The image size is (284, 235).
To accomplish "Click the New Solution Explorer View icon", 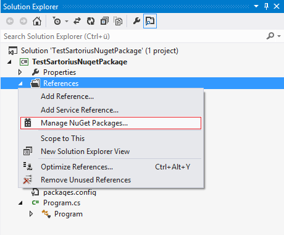I will pyautogui.click(x=28, y=151).
